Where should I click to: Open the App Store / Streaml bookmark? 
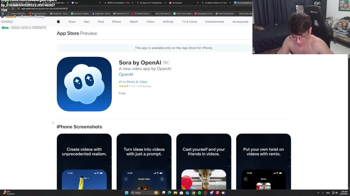pyautogui.click(x=80, y=14)
